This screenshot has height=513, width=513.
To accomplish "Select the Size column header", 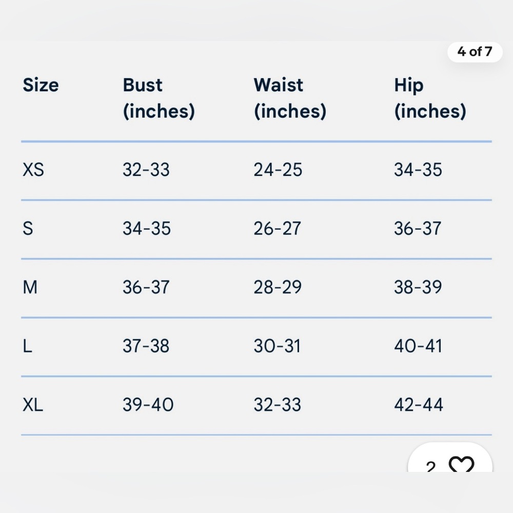I will pyautogui.click(x=41, y=85).
